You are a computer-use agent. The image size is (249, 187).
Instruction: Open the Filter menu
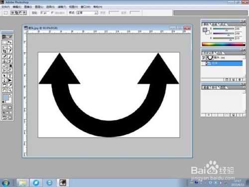click(x=62, y=7)
